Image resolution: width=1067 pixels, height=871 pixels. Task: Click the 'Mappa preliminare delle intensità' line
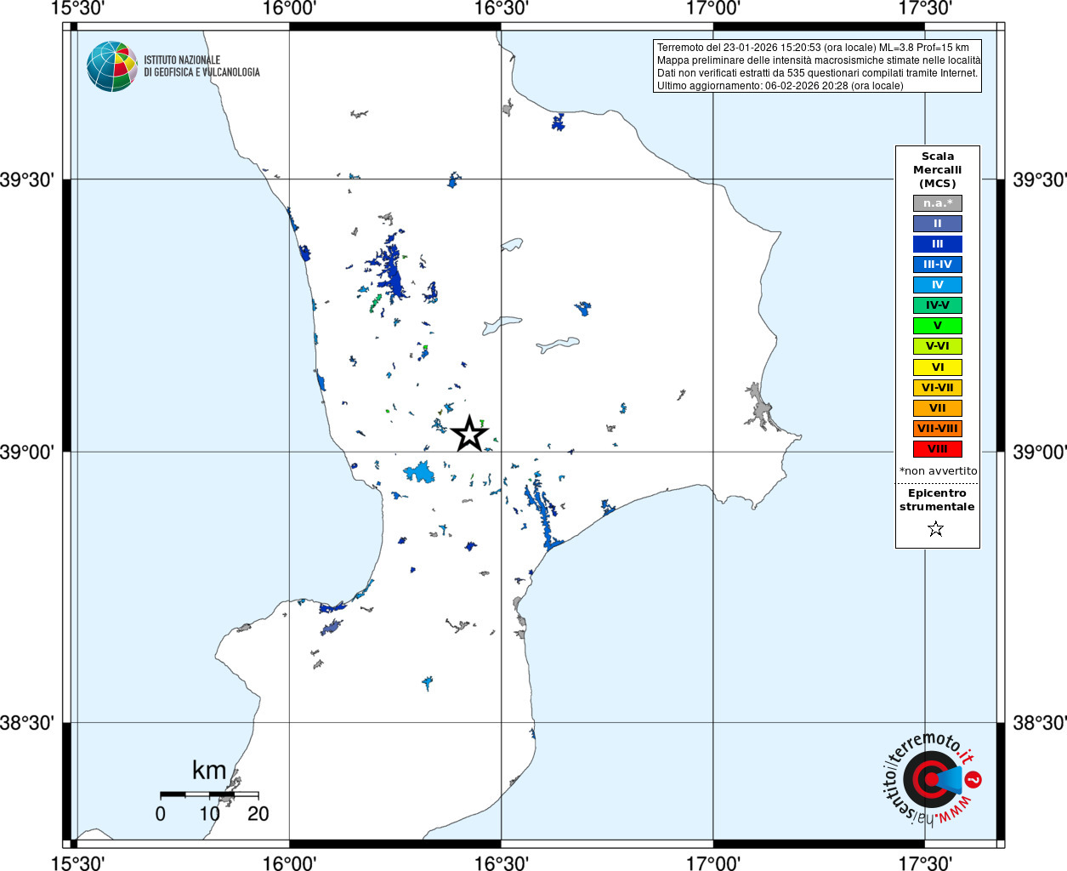(819, 60)
